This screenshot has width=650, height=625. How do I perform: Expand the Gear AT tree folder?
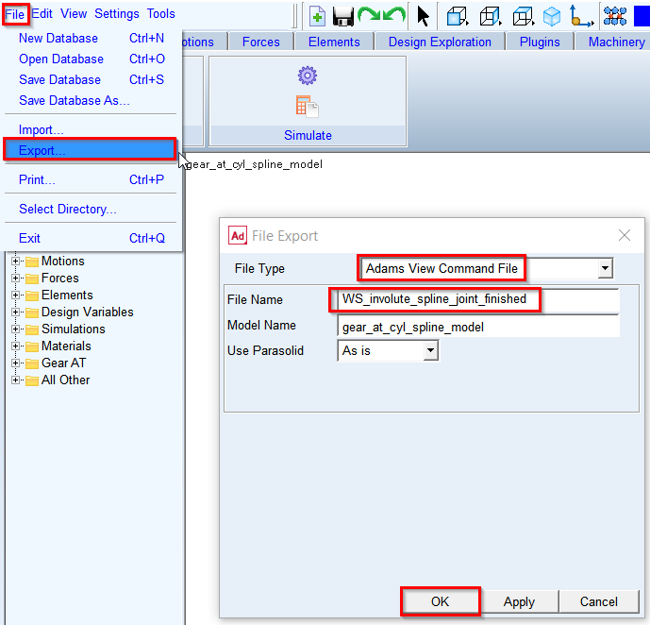click(x=15, y=363)
